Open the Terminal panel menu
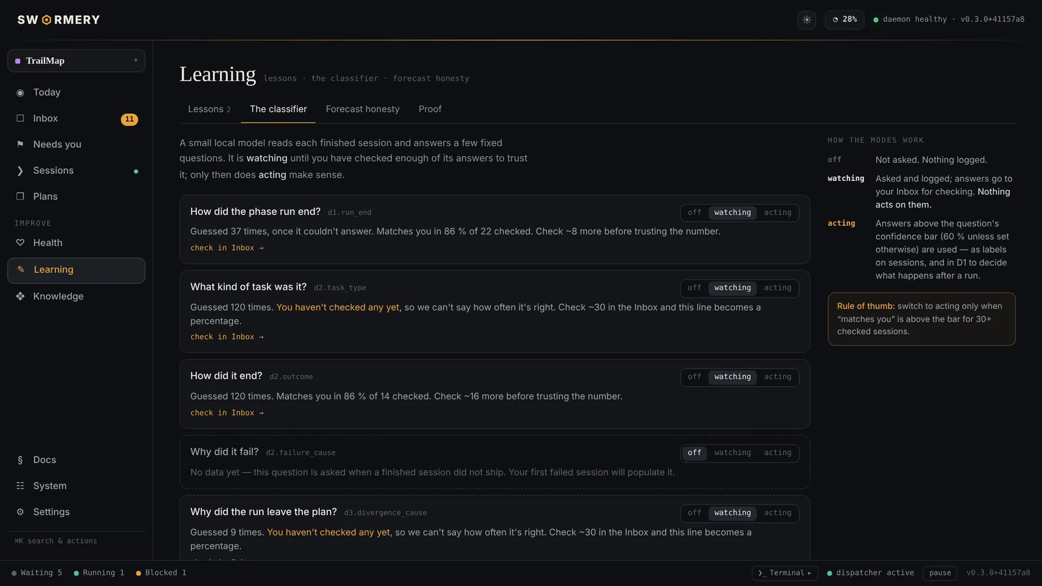 click(x=785, y=573)
